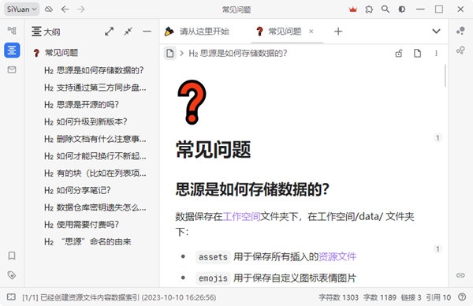Jump to outline heading 数据仓库密钥遗失怎么
Viewport: 473px width, 306px height.
(x=95, y=207)
